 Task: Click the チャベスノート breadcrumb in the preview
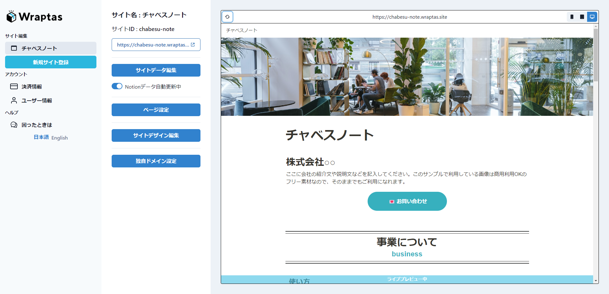[x=242, y=30]
